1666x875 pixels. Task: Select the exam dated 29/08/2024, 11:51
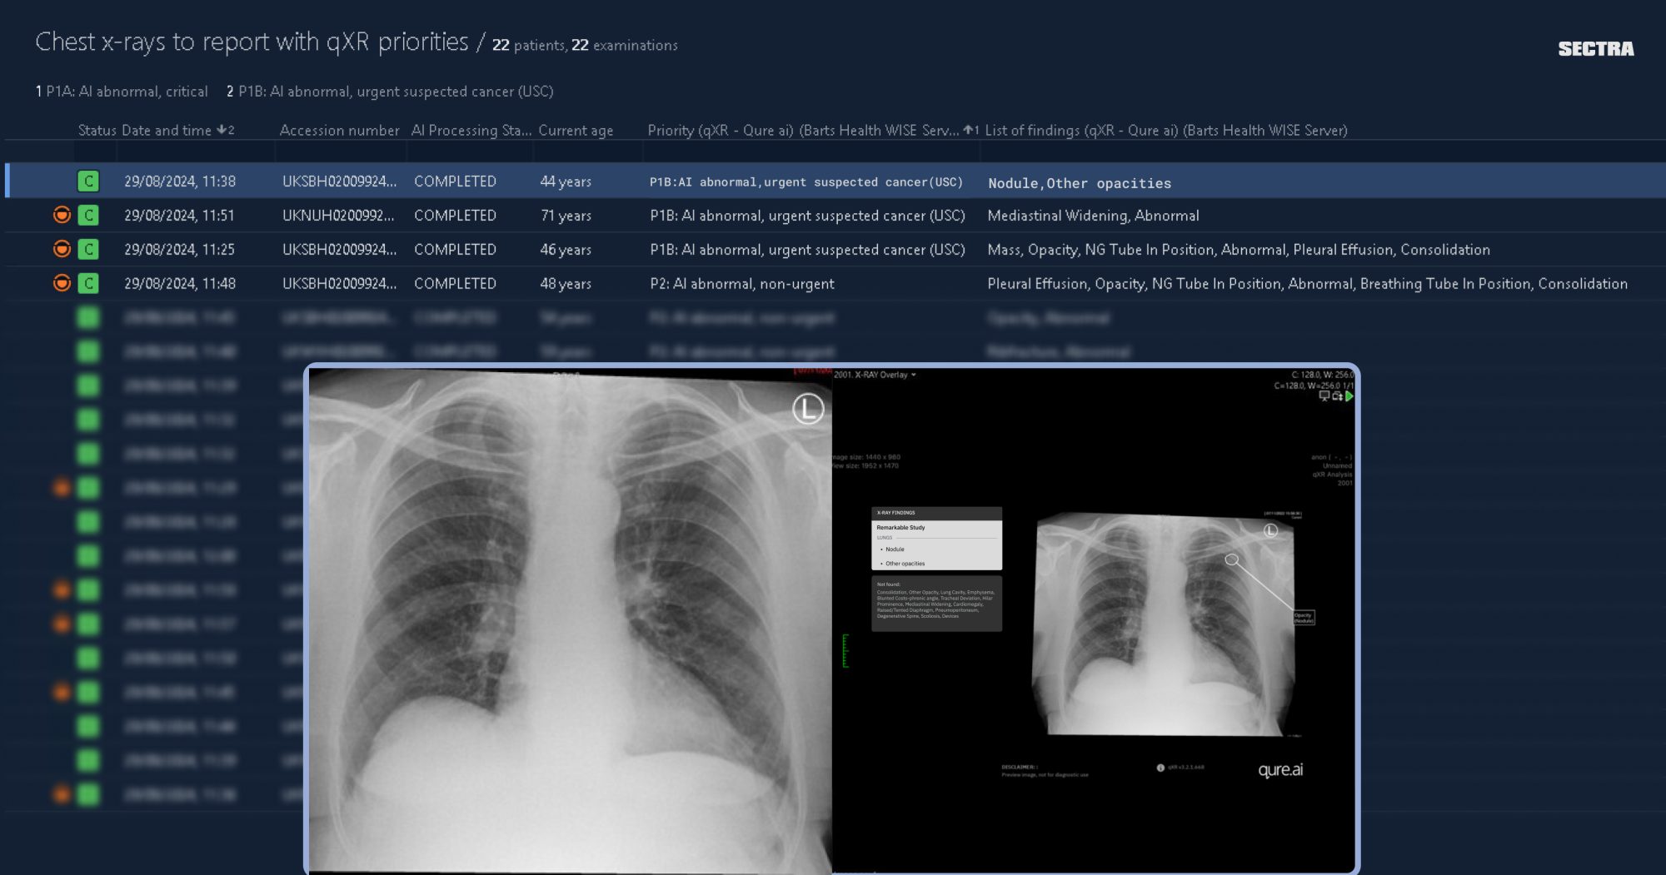(x=180, y=215)
